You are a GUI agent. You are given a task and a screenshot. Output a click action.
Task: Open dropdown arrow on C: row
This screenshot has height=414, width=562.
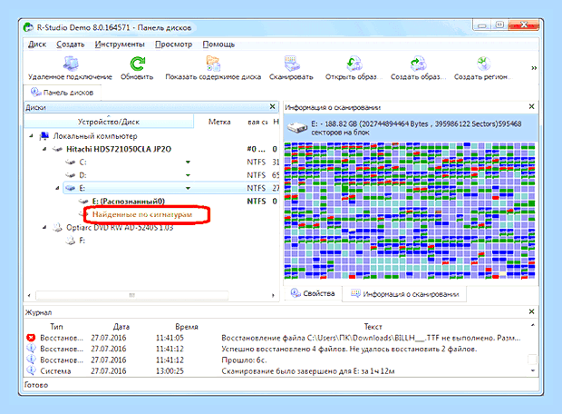pos(188,163)
